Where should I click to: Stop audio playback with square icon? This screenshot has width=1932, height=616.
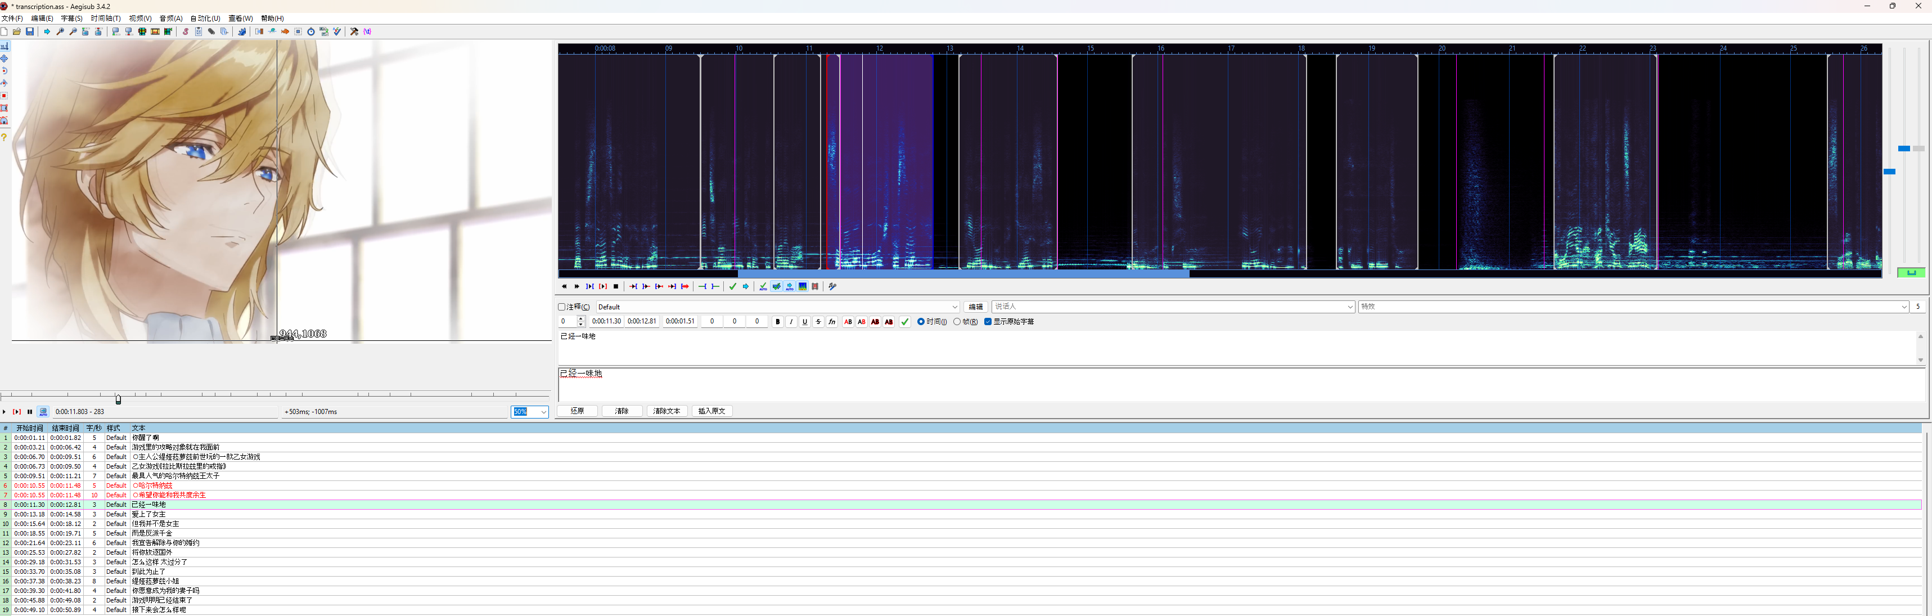point(616,286)
